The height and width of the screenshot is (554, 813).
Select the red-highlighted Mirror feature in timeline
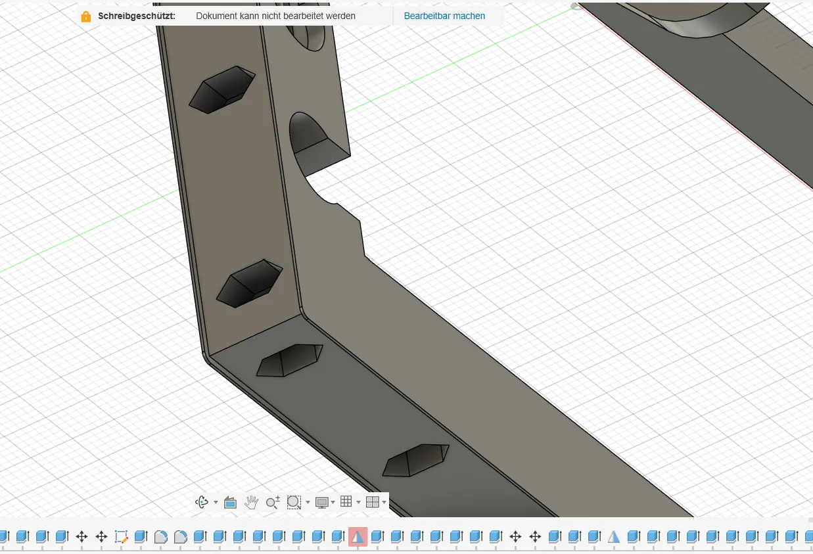(x=358, y=537)
